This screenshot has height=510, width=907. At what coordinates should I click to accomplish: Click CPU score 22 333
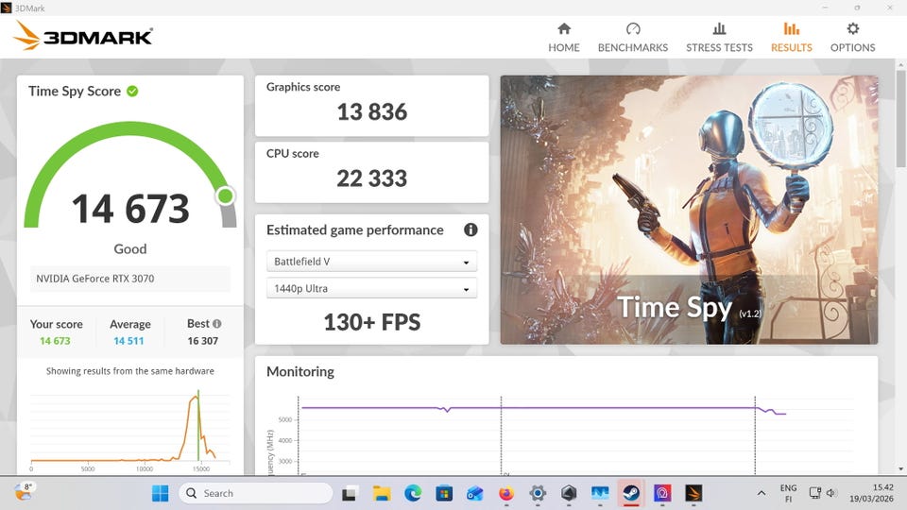tap(372, 178)
